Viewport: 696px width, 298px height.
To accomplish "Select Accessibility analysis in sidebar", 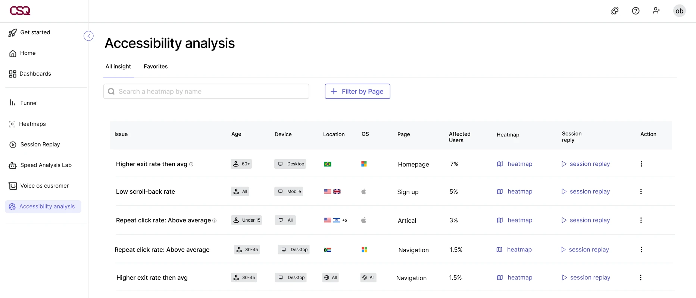I will (x=43, y=206).
